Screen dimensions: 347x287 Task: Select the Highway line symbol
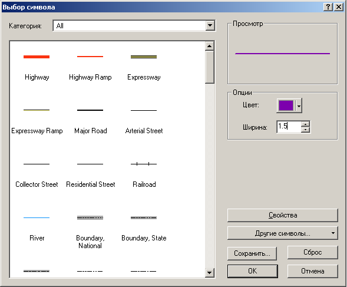[x=37, y=67]
